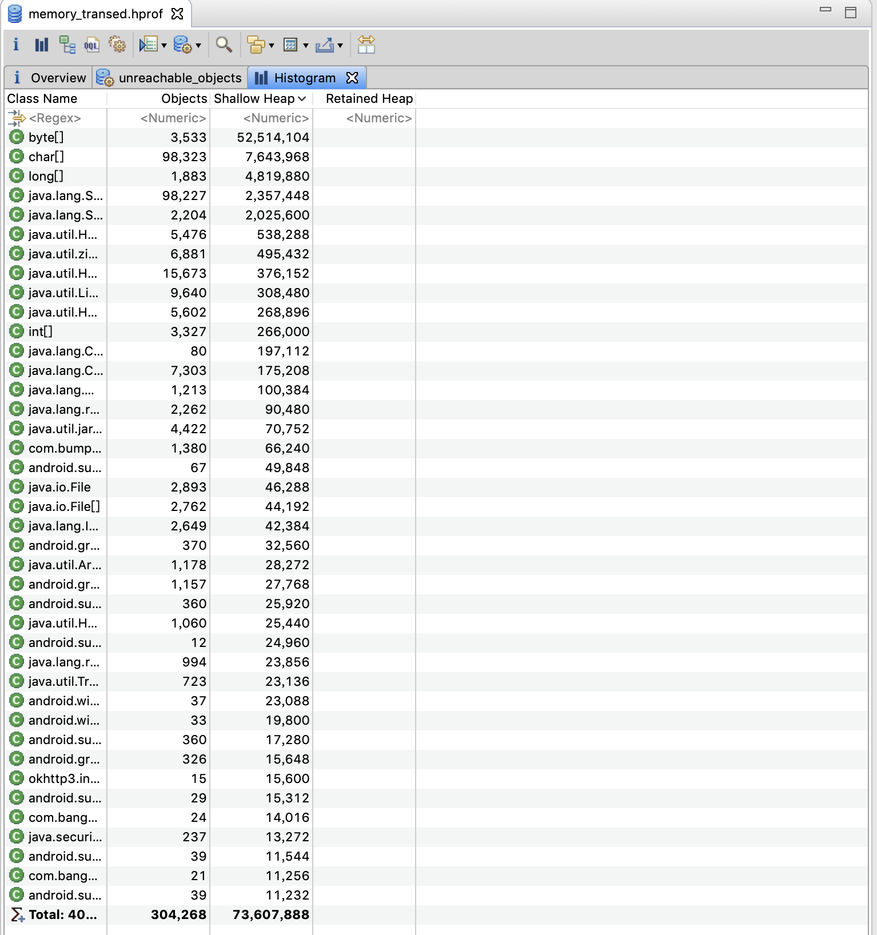The height and width of the screenshot is (935, 877).
Task: Click the class icon beside okhttp3.in...
Action: (x=17, y=778)
